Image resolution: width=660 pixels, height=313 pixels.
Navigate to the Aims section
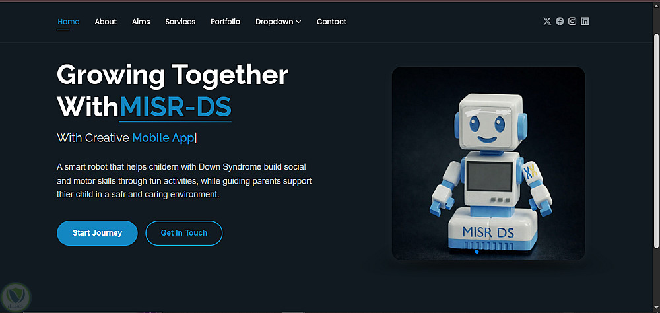pyautogui.click(x=141, y=22)
